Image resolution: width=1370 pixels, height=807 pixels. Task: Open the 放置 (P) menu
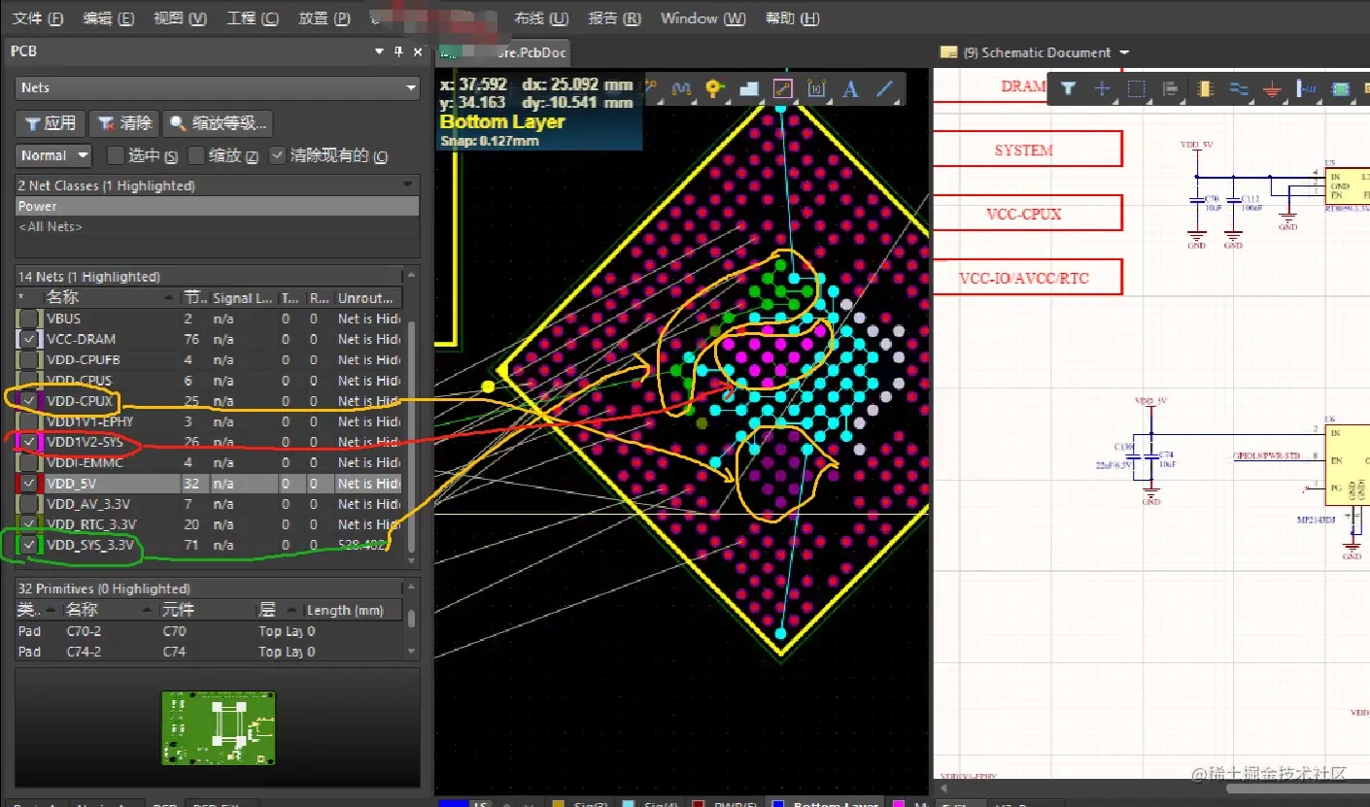[325, 18]
